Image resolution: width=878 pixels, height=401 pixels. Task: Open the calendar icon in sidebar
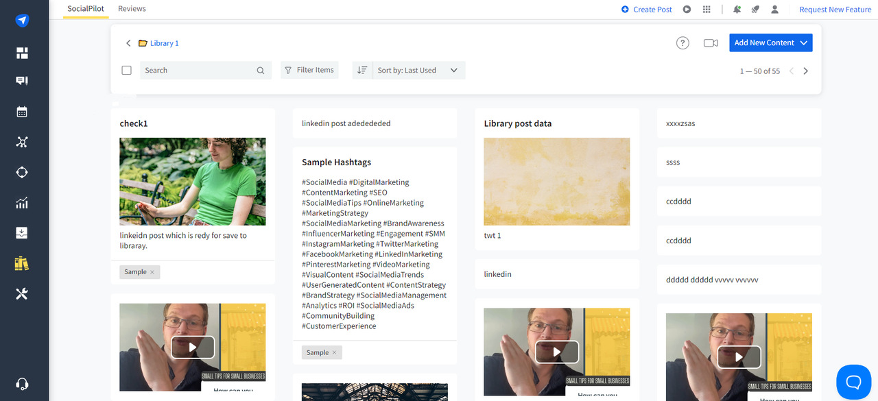click(22, 112)
